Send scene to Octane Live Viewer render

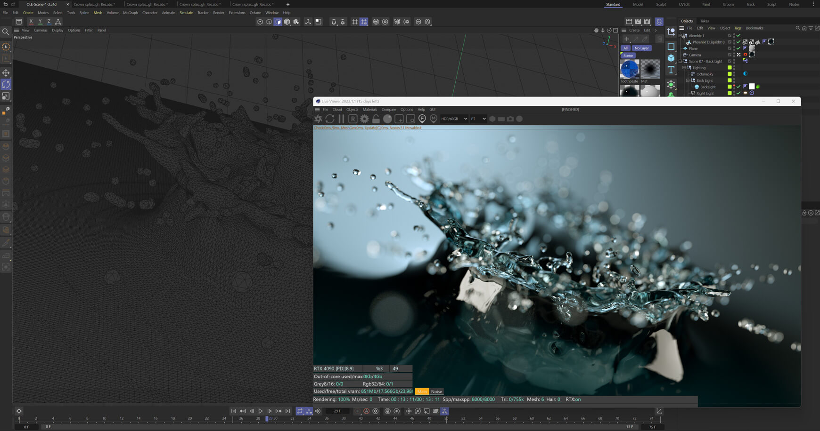pos(319,119)
